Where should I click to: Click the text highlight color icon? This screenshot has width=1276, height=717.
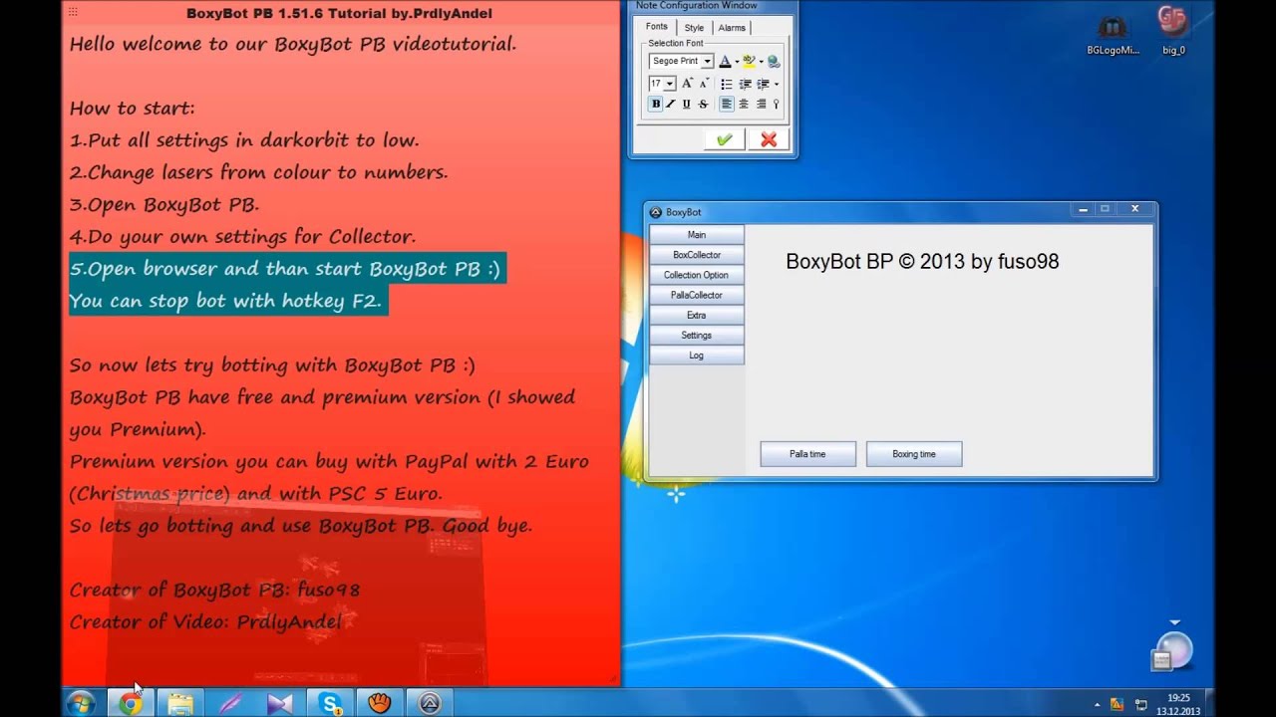(749, 61)
